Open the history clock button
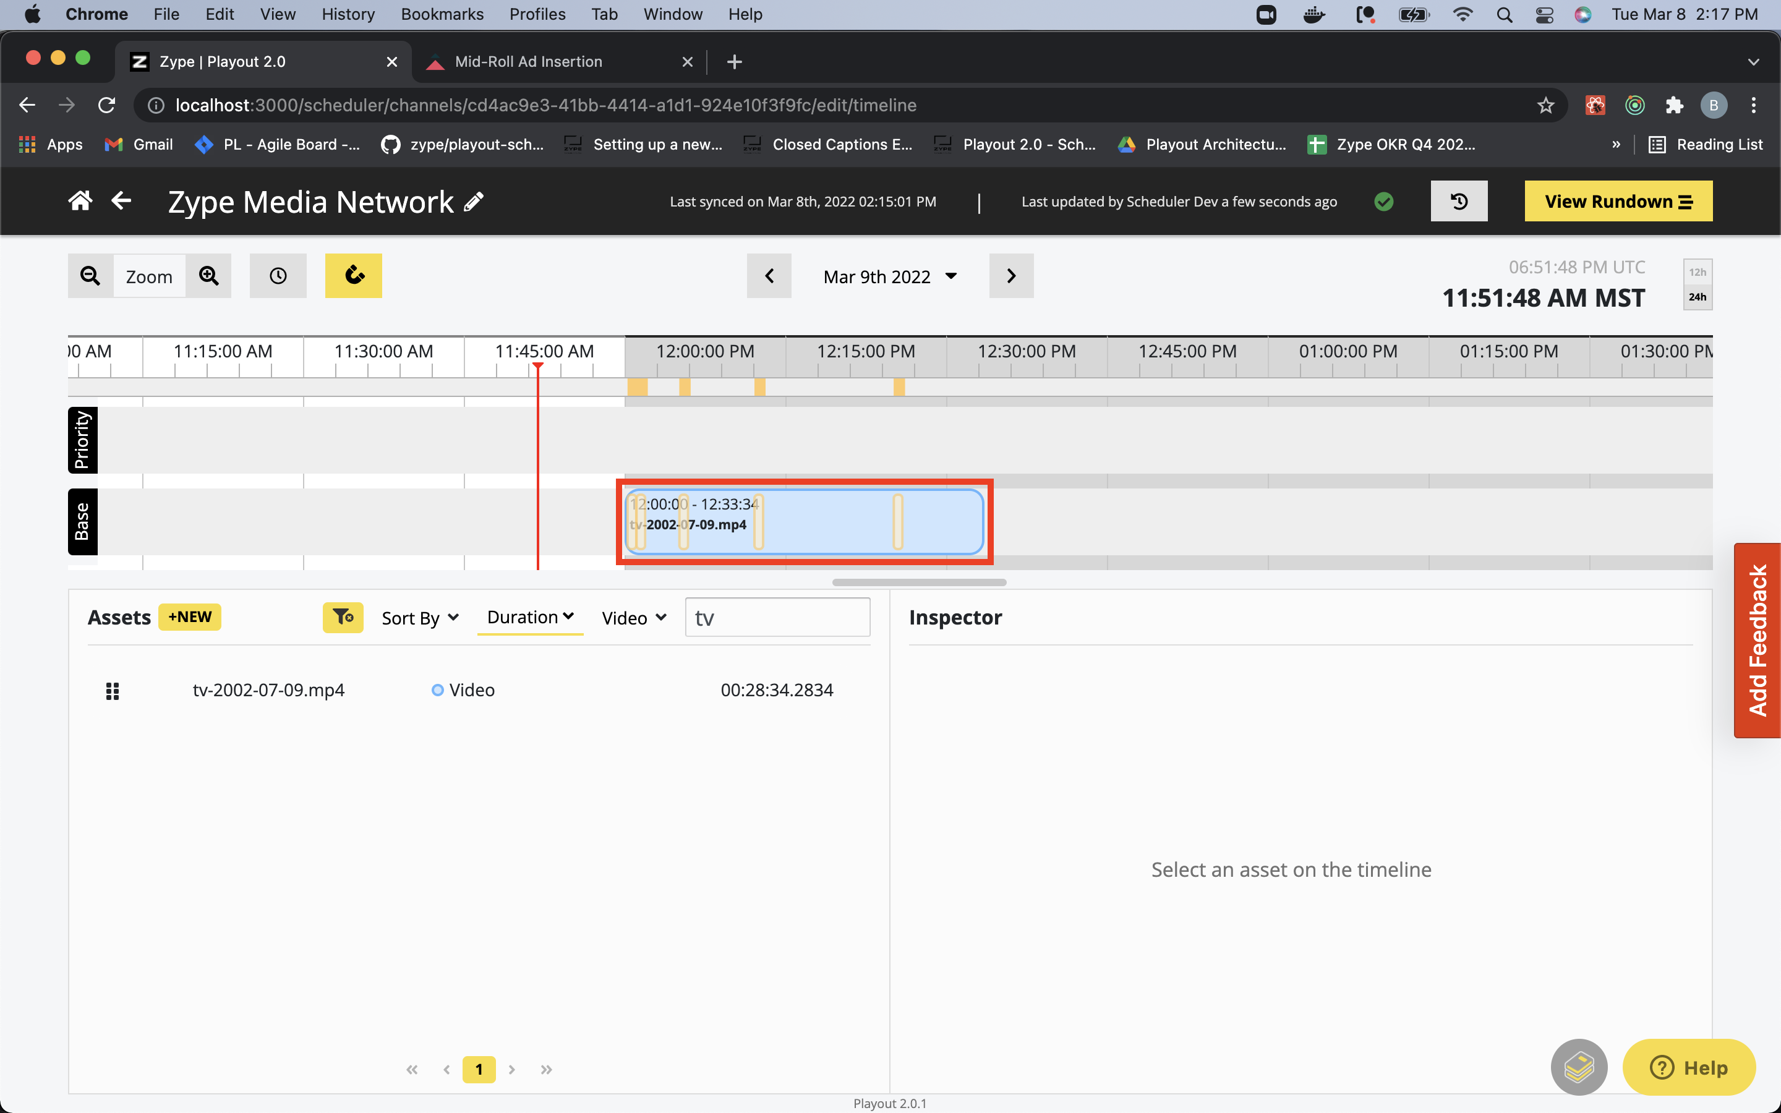Viewport: 1781px width, 1113px height. (x=1459, y=201)
